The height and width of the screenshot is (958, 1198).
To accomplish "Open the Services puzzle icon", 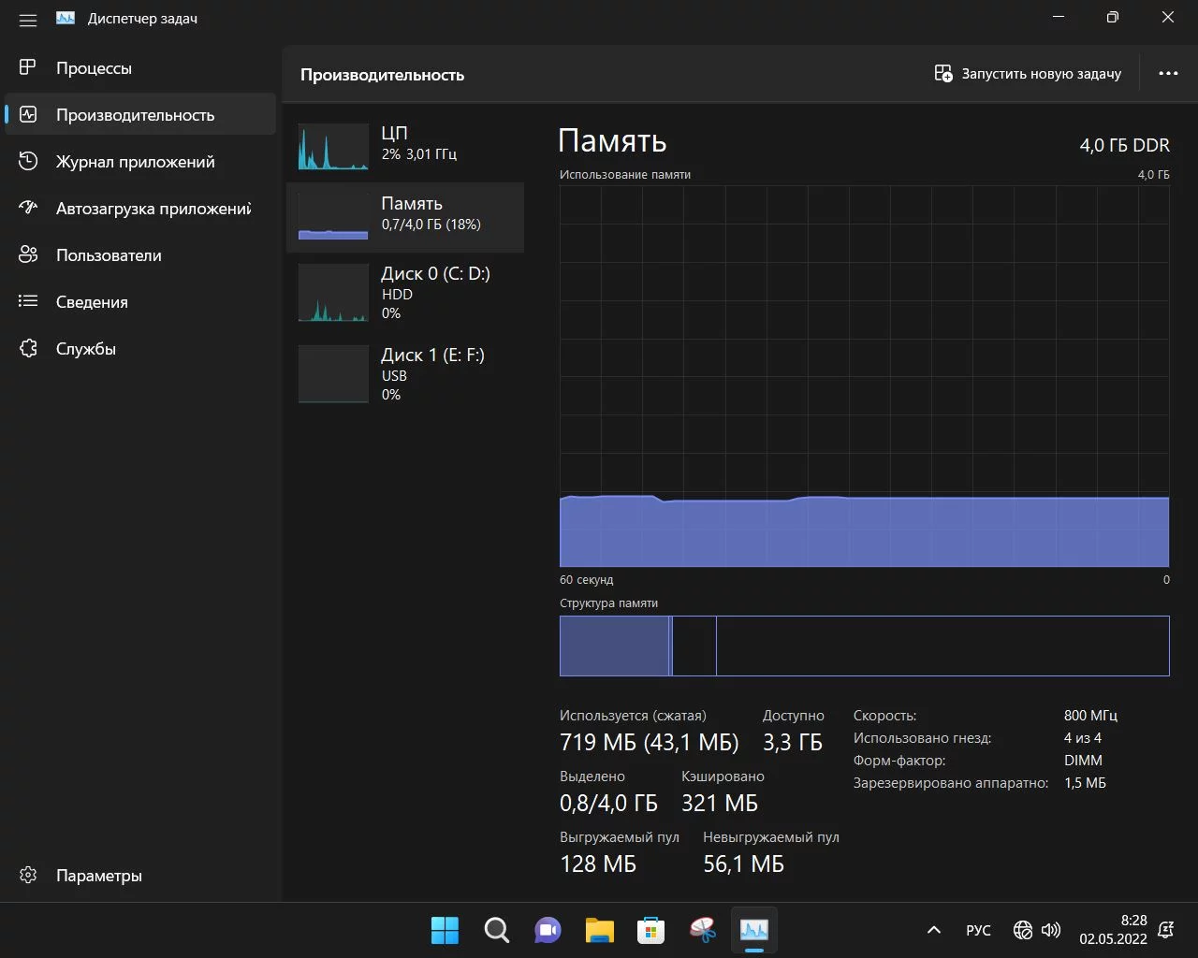I will (28, 348).
